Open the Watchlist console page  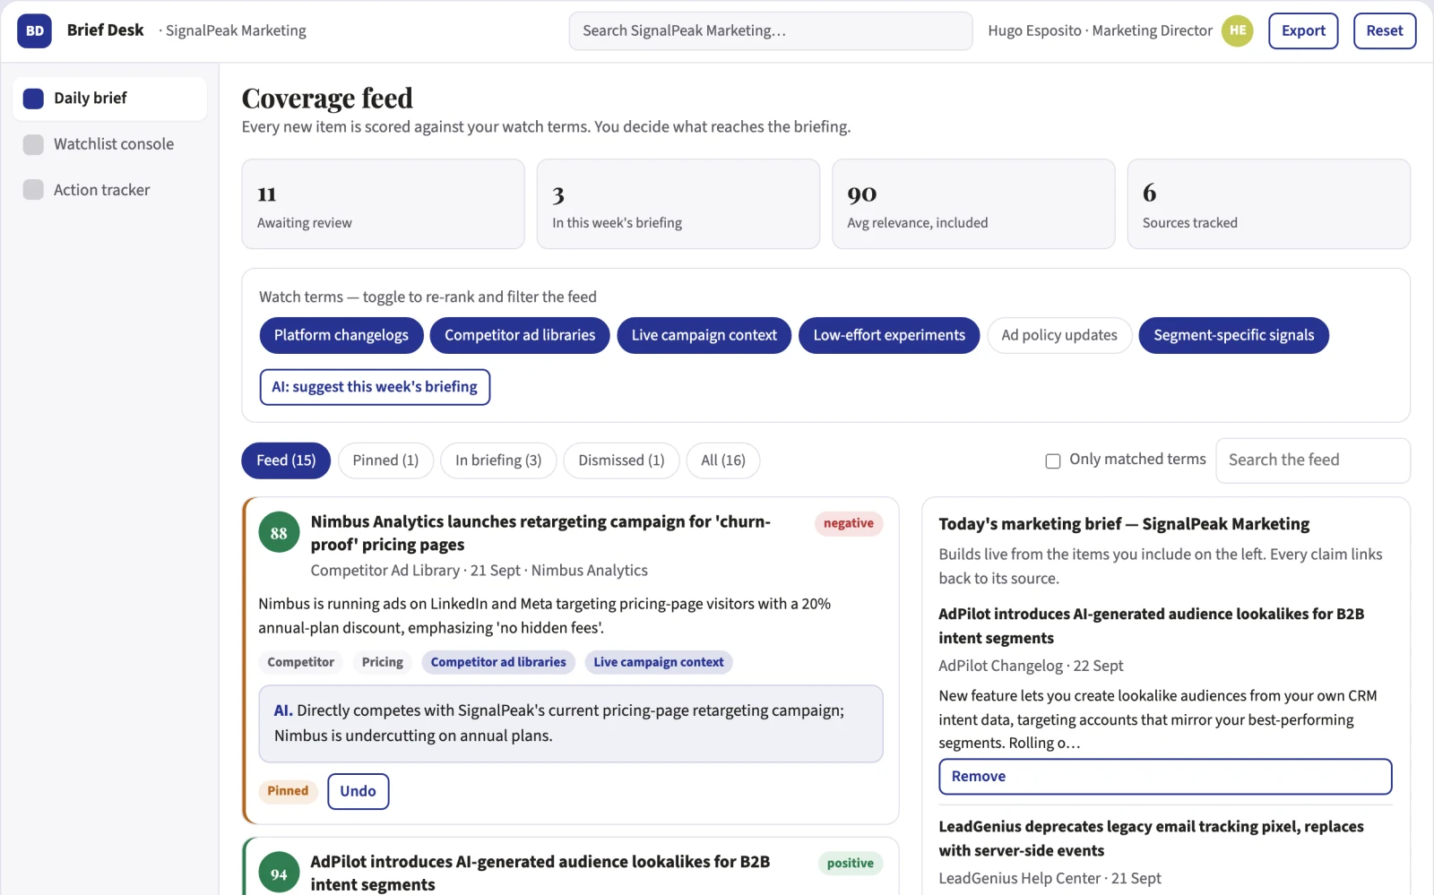coord(109,144)
